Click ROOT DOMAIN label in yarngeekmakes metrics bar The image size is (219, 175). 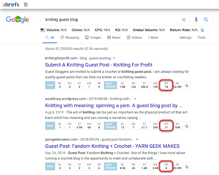[110, 166]
